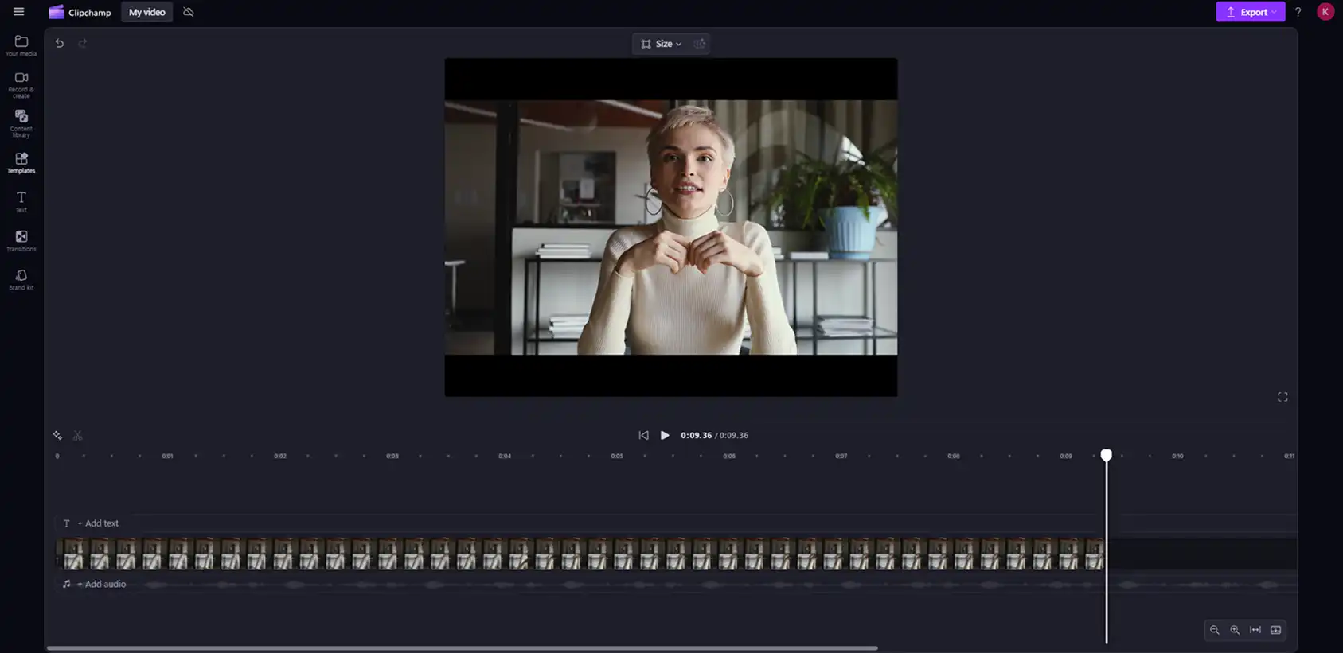Zoom out of the timeline
The height and width of the screenshot is (653, 1343).
click(x=1214, y=630)
